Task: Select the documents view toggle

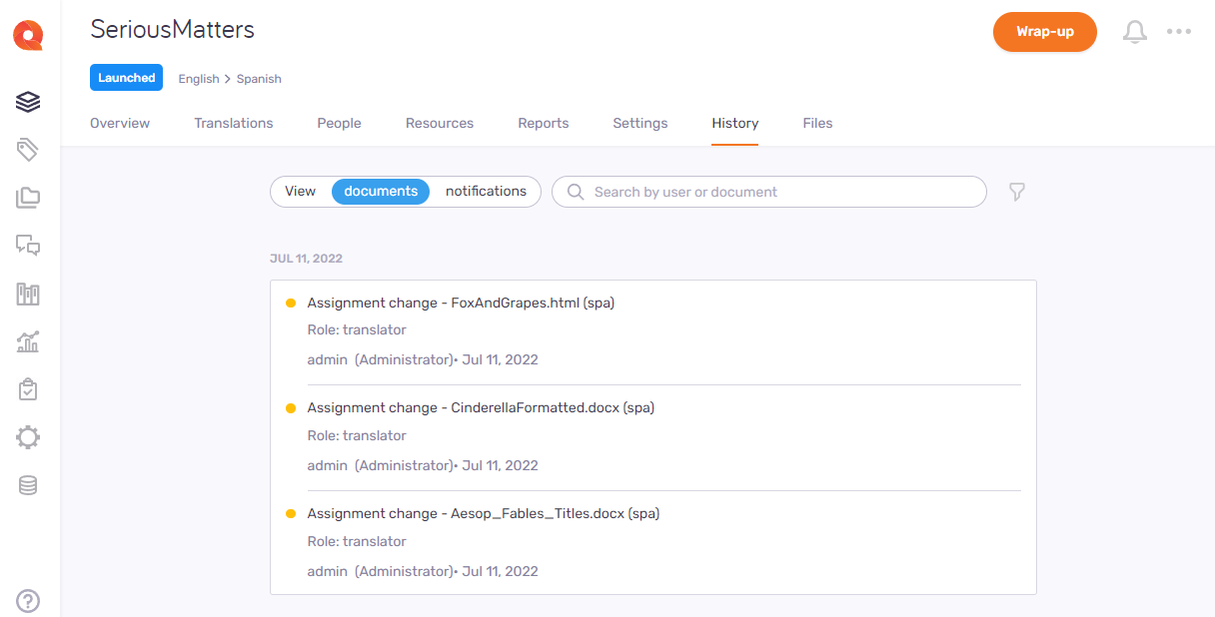Action: (x=381, y=192)
